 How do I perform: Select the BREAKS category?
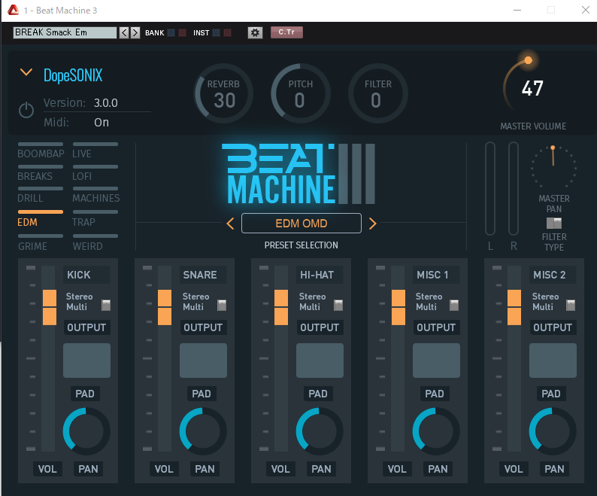(41, 173)
